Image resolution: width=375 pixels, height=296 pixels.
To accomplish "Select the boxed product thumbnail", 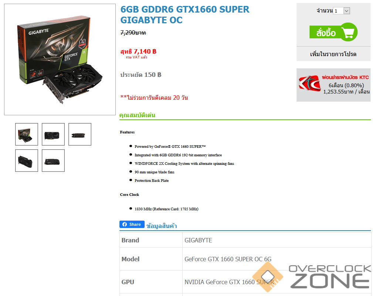I will 27,134.
